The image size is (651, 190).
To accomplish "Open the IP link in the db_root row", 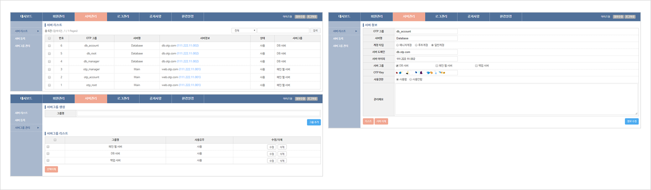I will (188, 53).
